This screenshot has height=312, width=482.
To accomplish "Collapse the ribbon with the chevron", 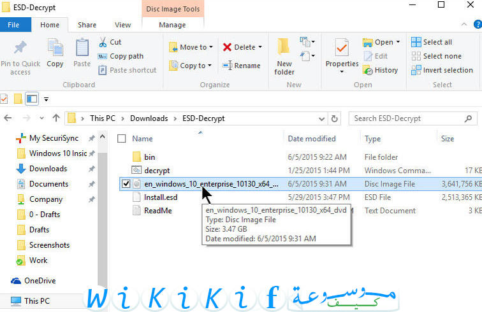I will (464, 24).
